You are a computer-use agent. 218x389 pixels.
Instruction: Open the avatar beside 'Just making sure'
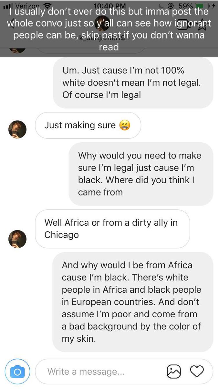(x=17, y=129)
